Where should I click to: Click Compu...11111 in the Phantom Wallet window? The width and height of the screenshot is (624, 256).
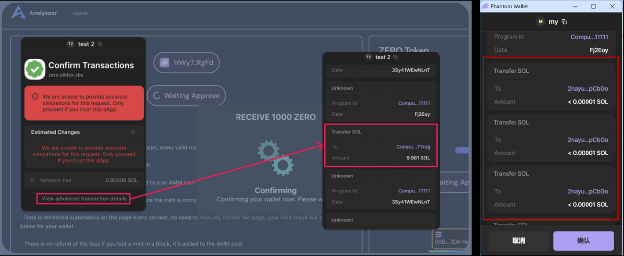(589, 37)
